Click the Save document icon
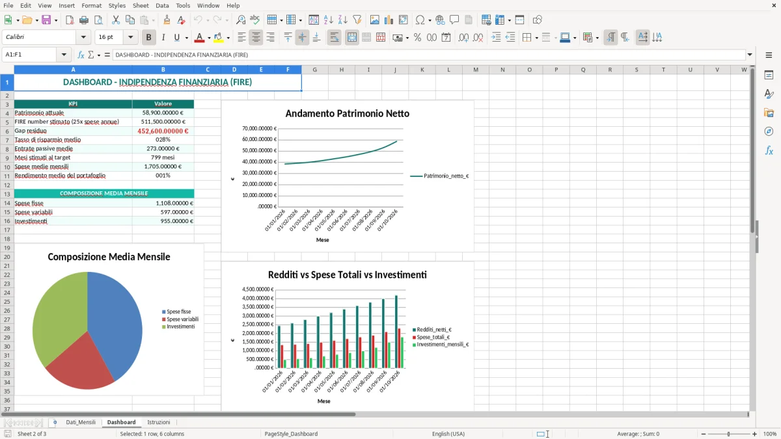 (x=46, y=20)
